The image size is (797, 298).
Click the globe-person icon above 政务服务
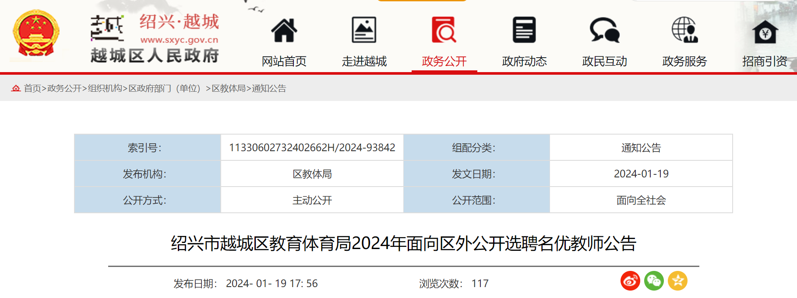684,30
